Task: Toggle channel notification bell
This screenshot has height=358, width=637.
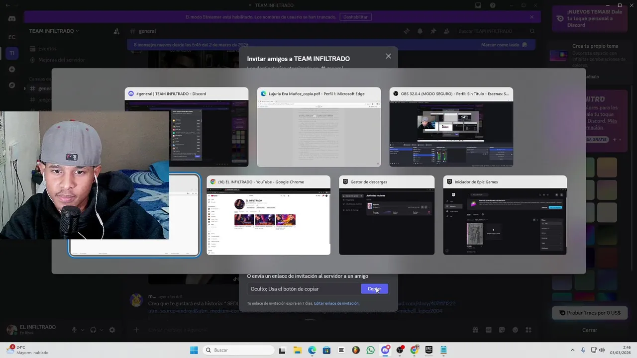Action: click(x=420, y=31)
